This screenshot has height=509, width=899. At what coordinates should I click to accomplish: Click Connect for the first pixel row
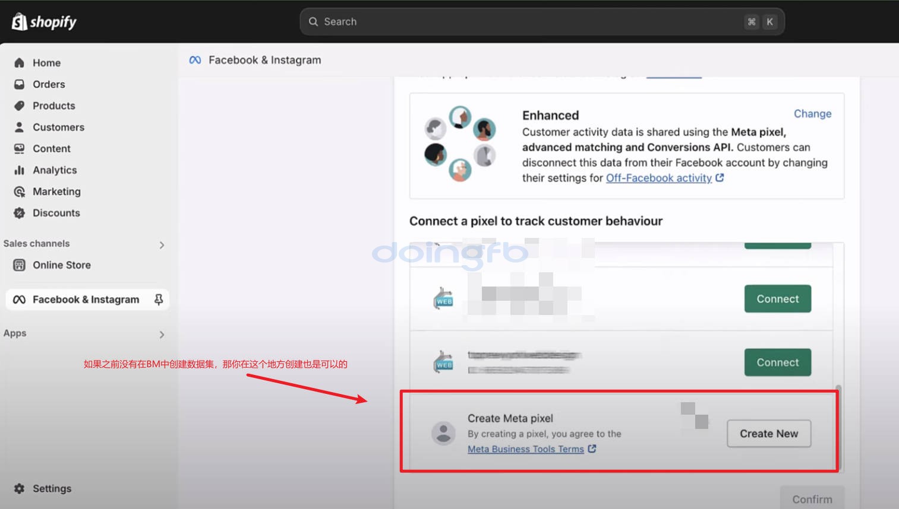[x=778, y=299]
